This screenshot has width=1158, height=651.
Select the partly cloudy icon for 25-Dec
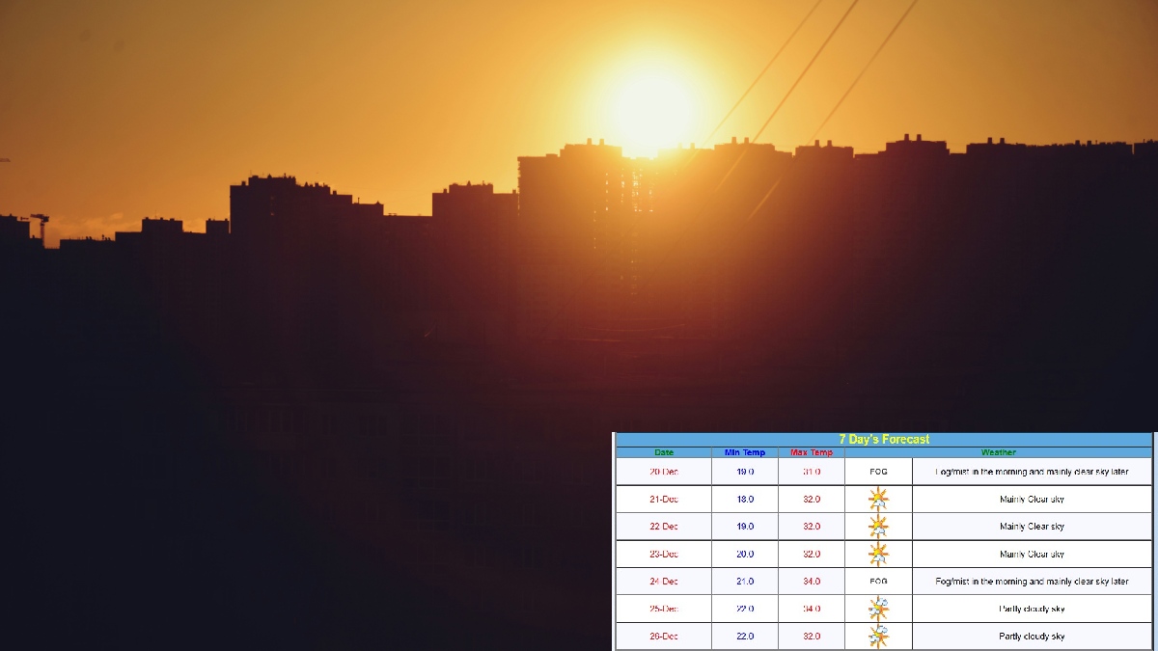[877, 609]
